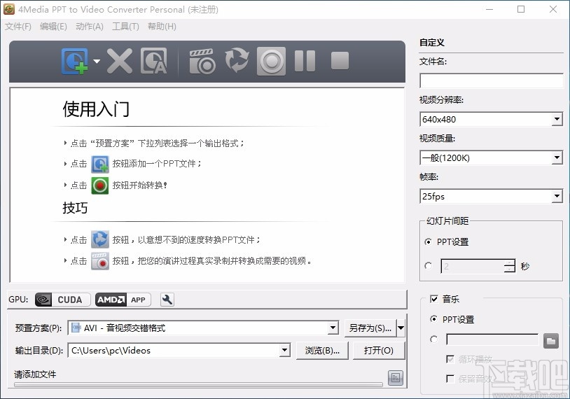
Task: Expand the 预置方案 AVI profile dropdown
Action: tap(333, 328)
